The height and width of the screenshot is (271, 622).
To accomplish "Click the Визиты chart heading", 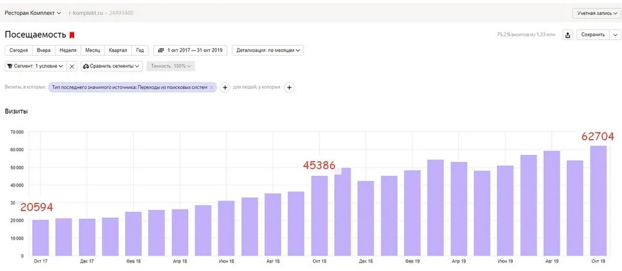I will tap(16, 112).
